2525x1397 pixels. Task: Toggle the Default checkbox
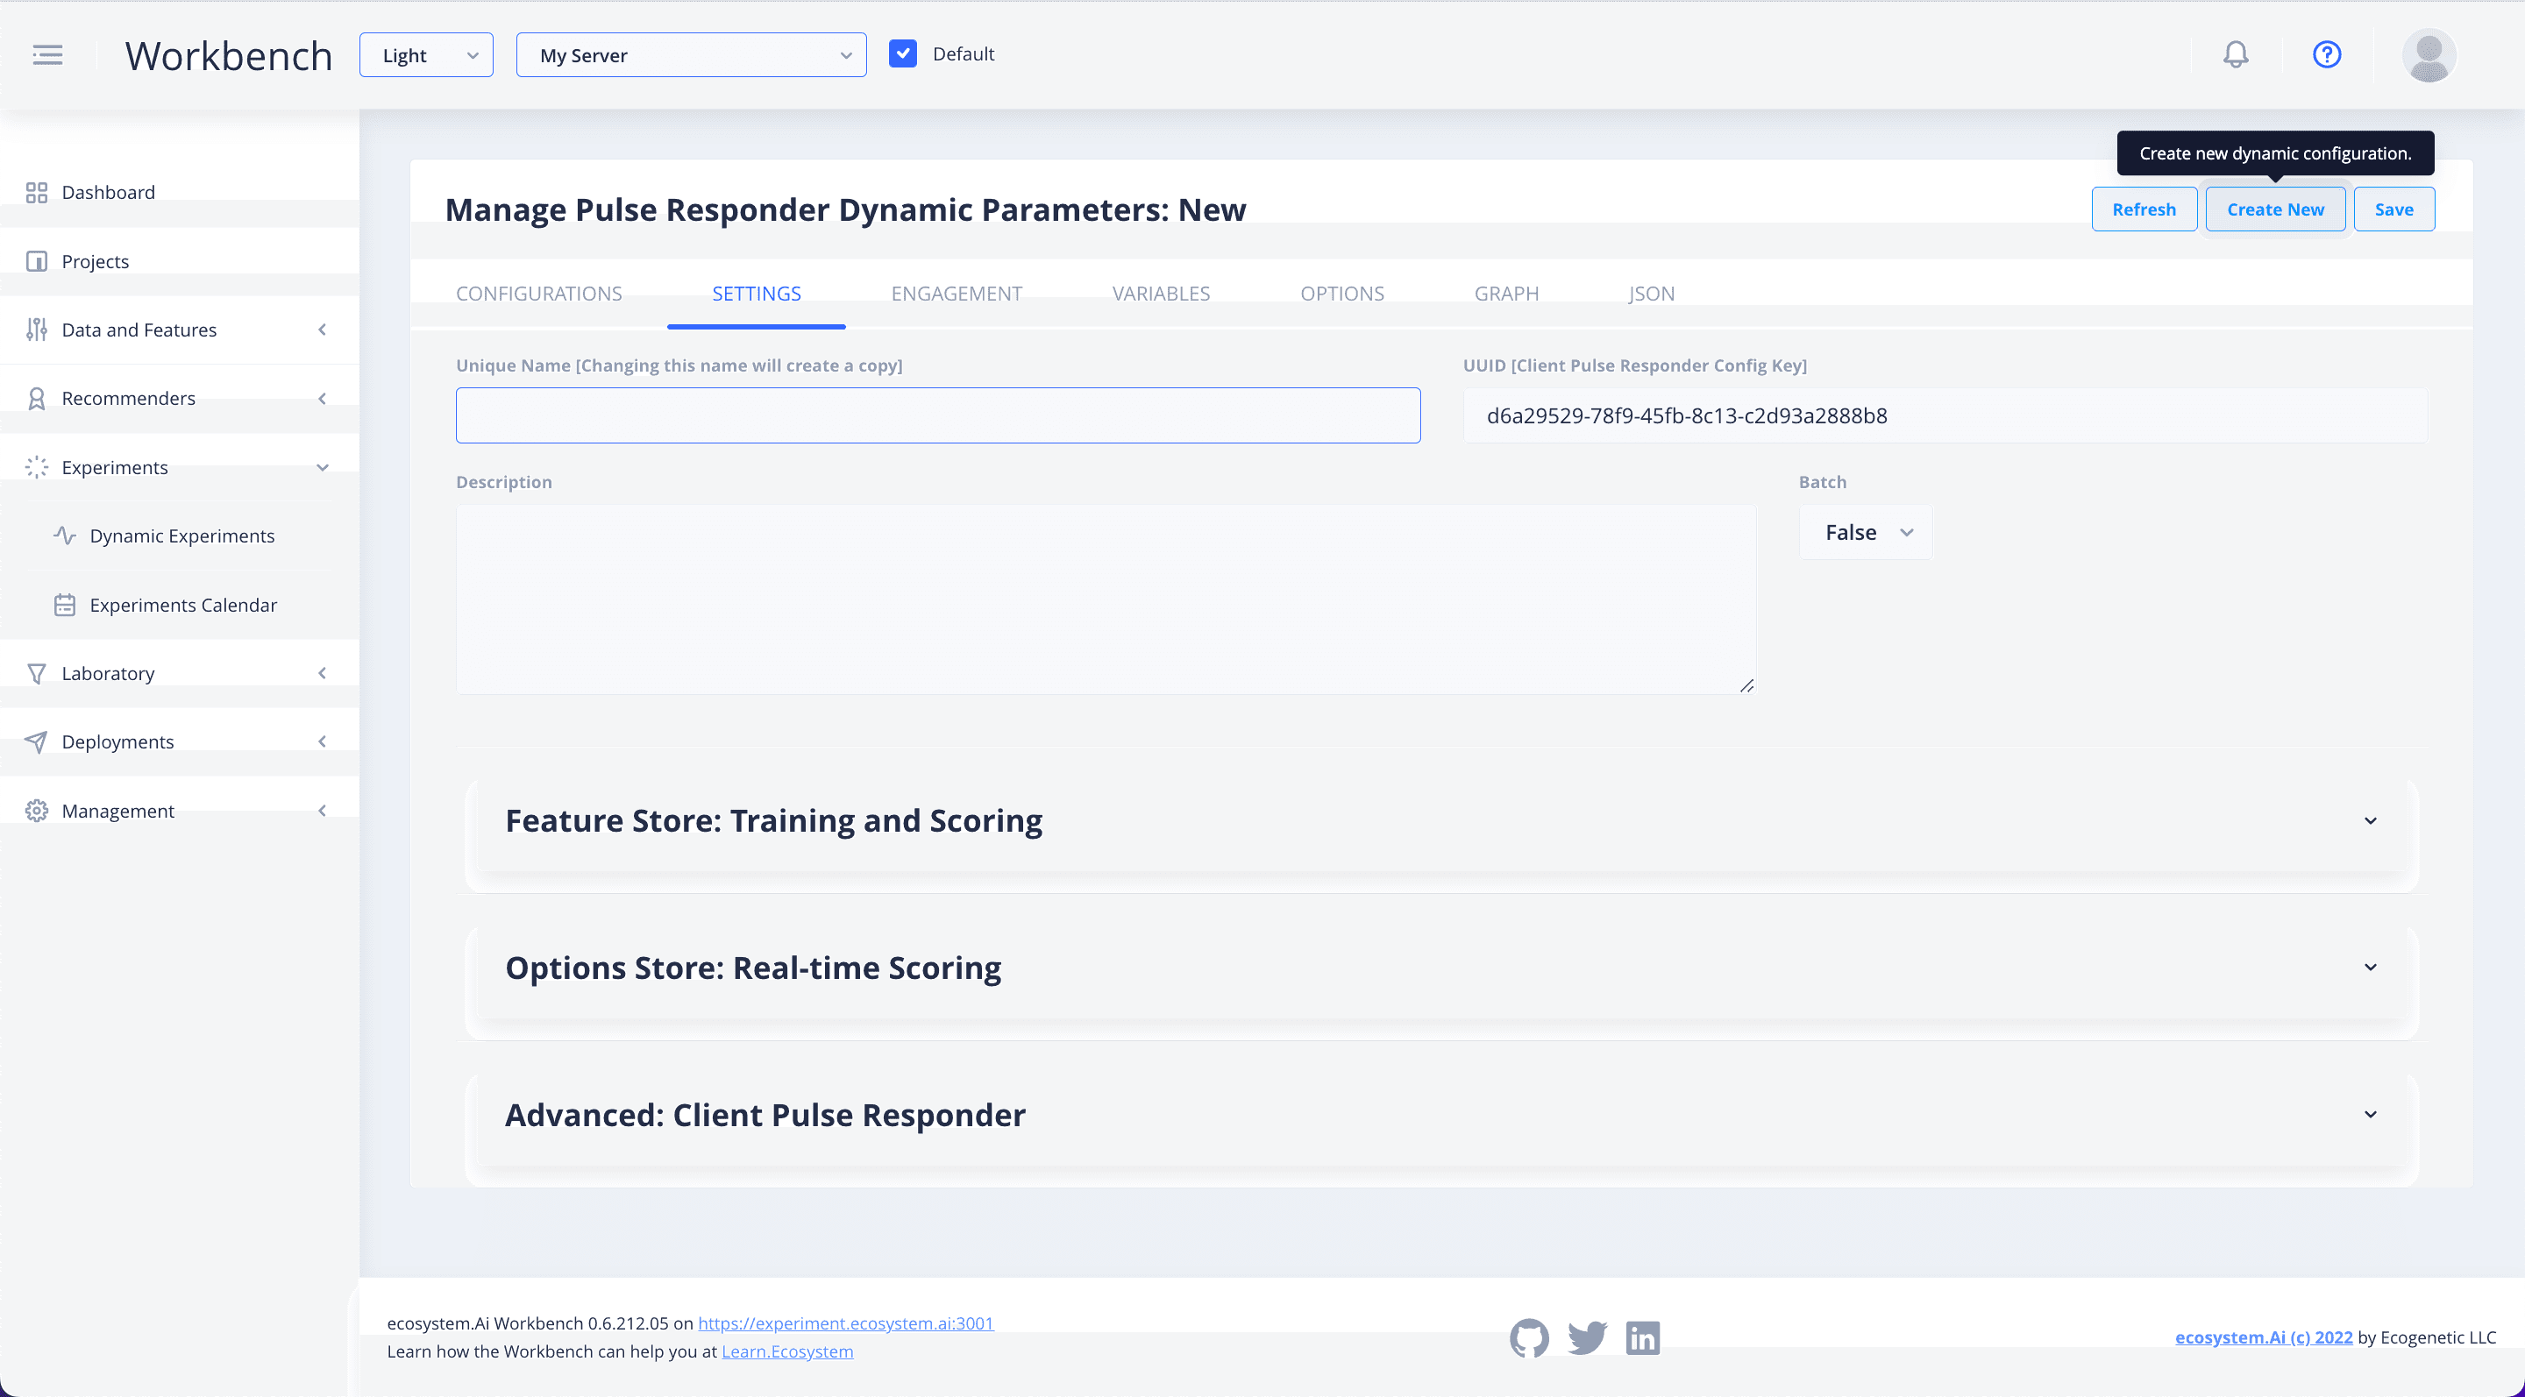point(902,53)
